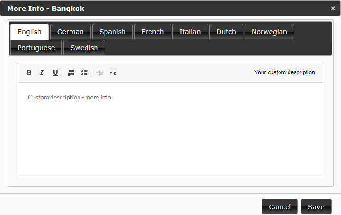The width and height of the screenshot is (341, 215).
Task: Open the Dutch tab
Action: [226, 32]
